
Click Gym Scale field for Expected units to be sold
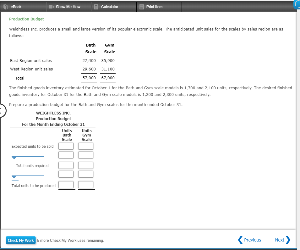(x=86, y=146)
